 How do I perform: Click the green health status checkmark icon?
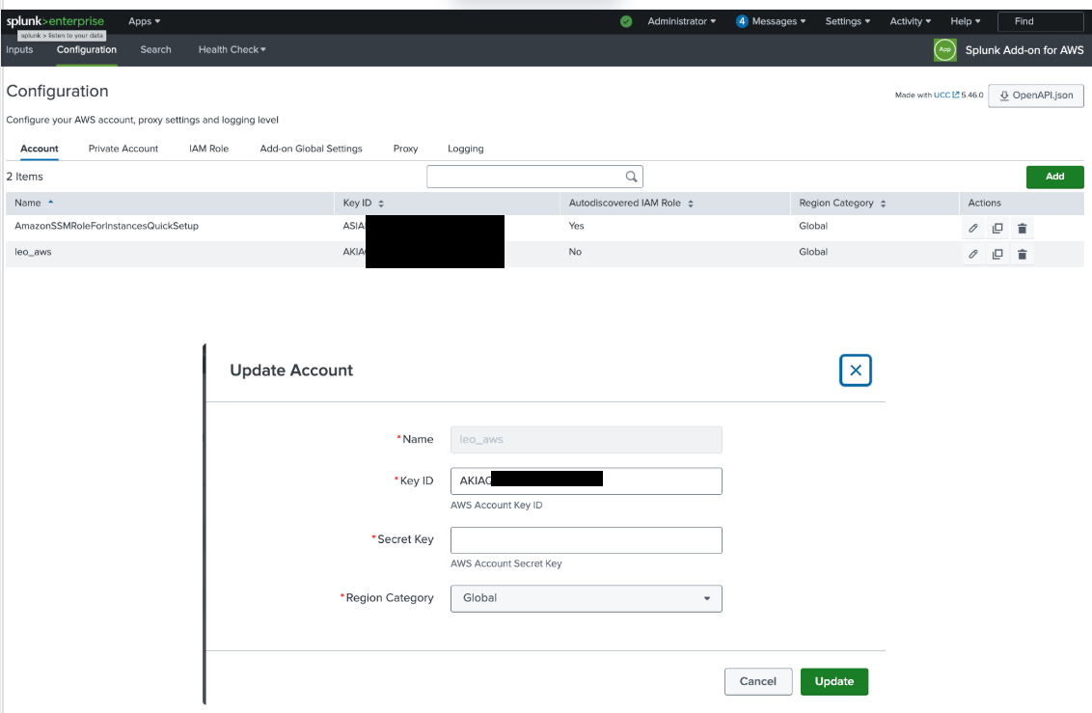(x=625, y=20)
